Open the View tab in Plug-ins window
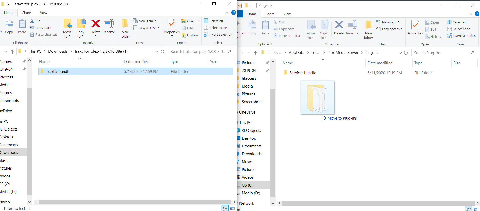This screenshot has height=211, width=480. 287,14
